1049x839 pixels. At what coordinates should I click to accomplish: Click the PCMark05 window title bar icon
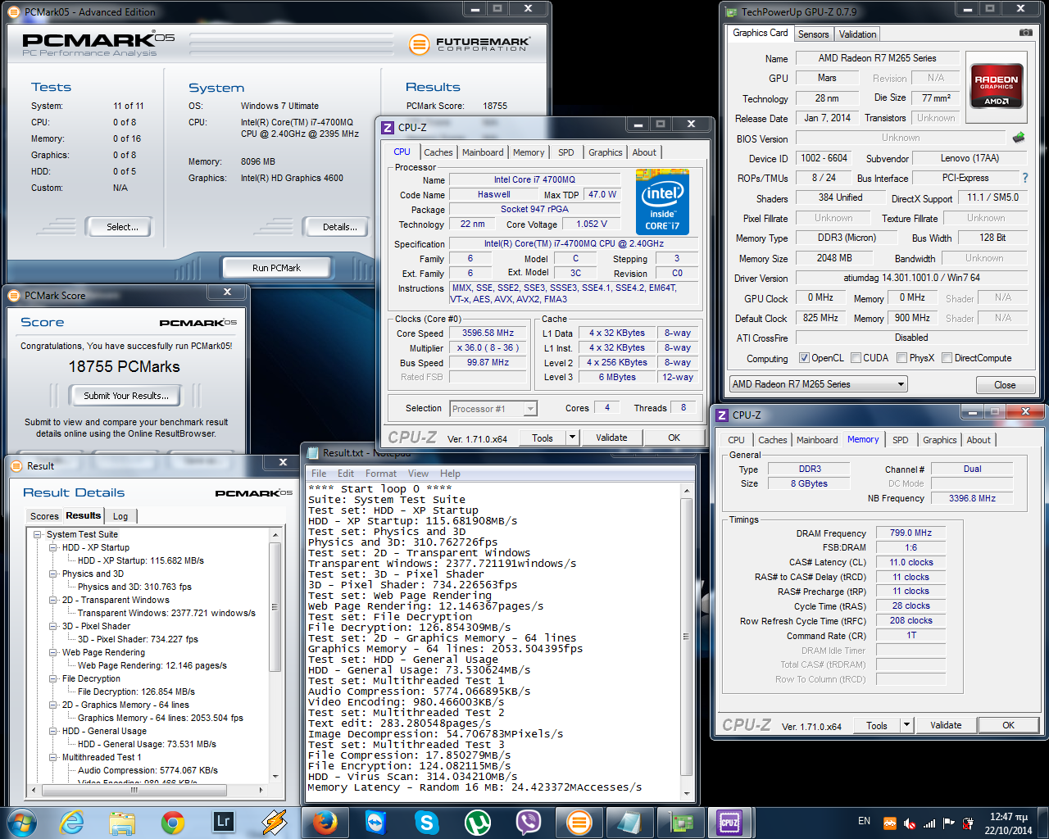(15, 11)
